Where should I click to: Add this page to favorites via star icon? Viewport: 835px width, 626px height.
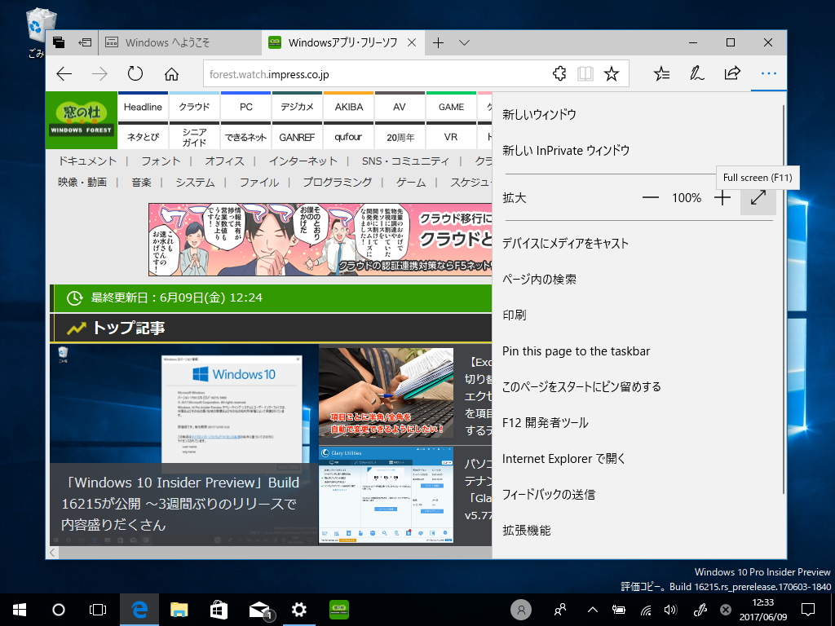[612, 73]
